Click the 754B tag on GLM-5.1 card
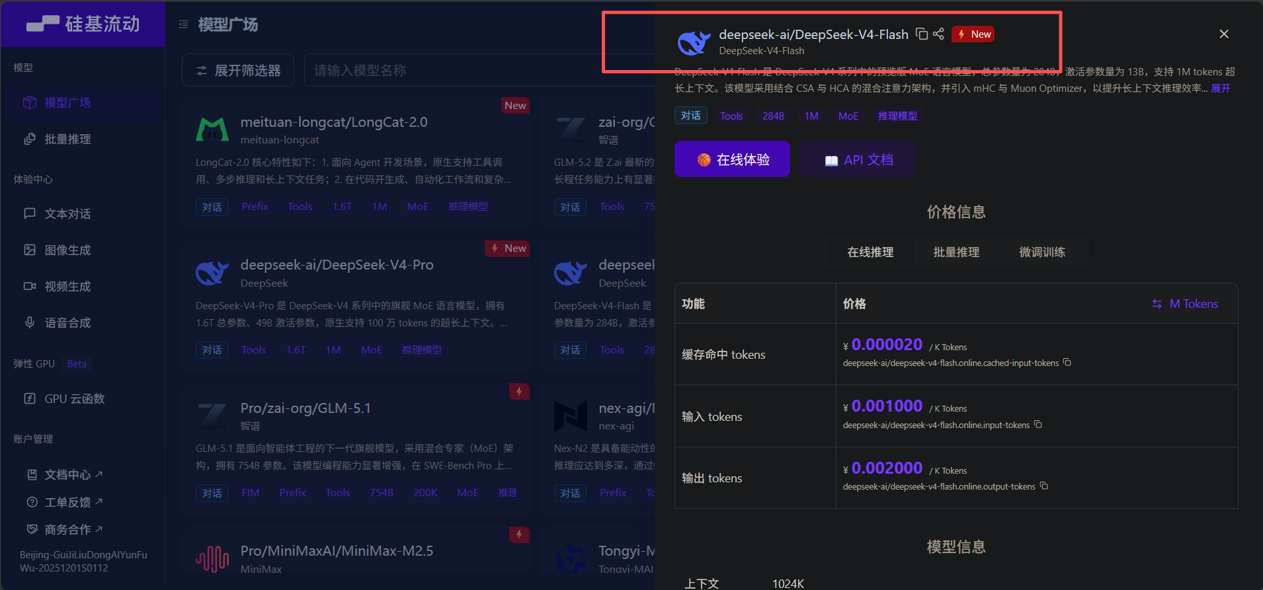The width and height of the screenshot is (1263, 590). (x=382, y=493)
